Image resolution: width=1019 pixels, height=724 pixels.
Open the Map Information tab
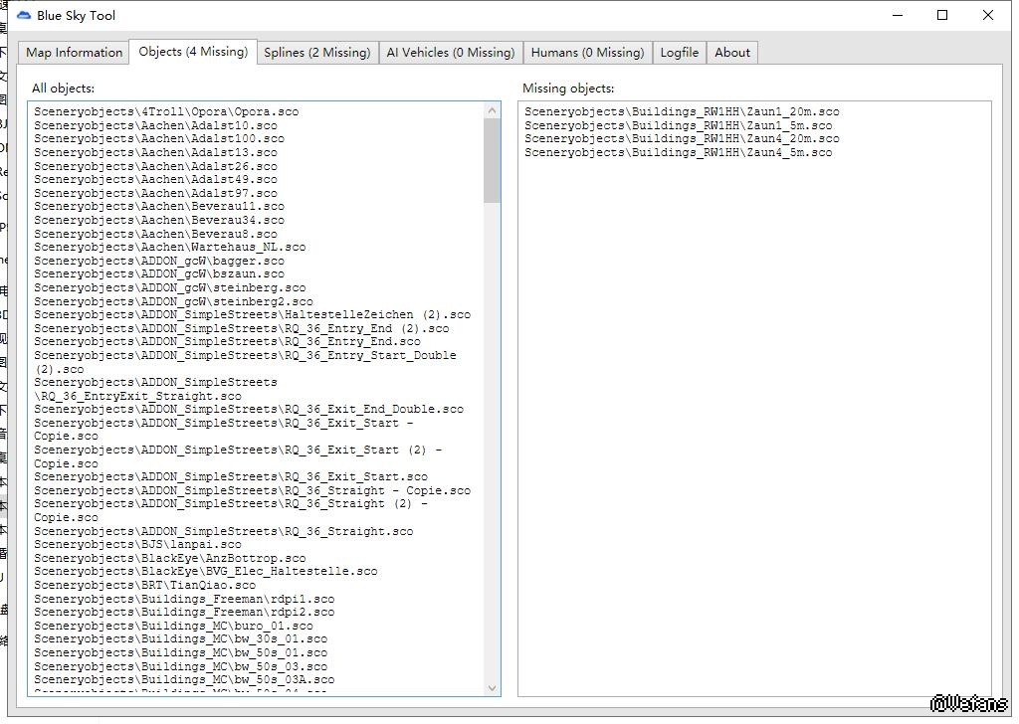75,53
